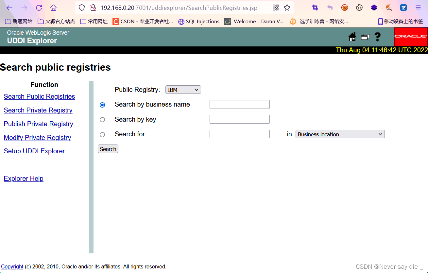Click the shield permissions icon in address bar
This screenshot has height=273, width=428.
coord(82,7)
